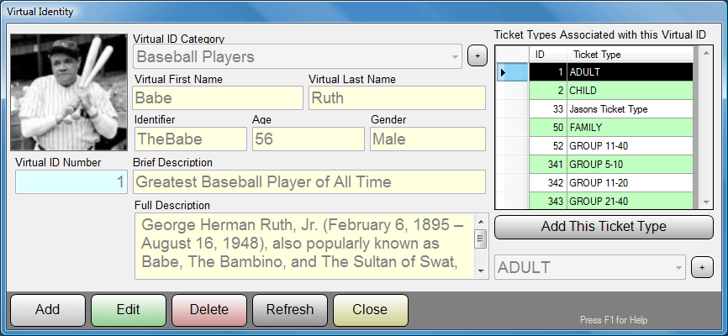
Task: Click the ticket grid scroll down arrow
Action: 706,202
